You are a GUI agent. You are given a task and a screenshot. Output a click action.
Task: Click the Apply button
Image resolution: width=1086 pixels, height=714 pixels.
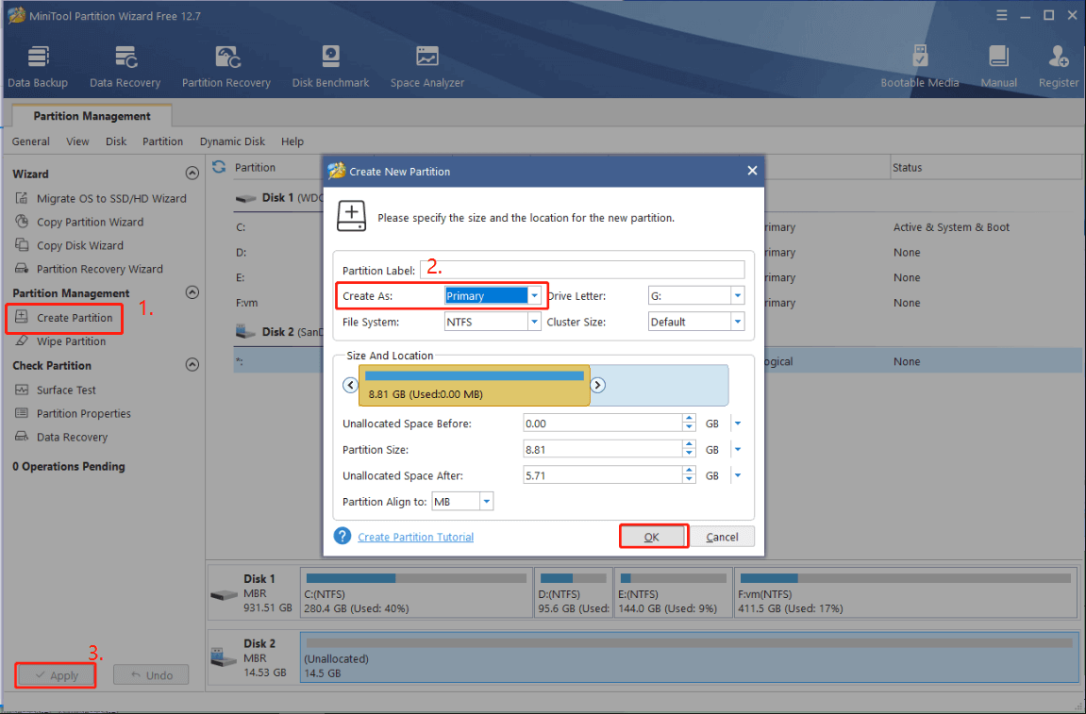56,675
